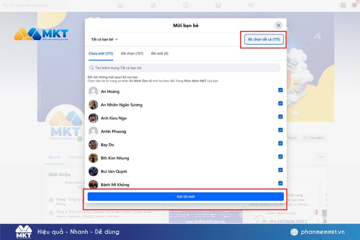This screenshot has width=360, height=240.
Task: Click Bth Kim Nhung's avatar
Action: pos(93,158)
